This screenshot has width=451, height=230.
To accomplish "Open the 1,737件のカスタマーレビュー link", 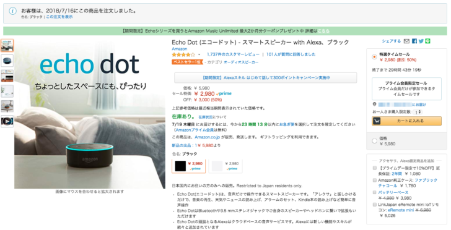I will point(233,54).
